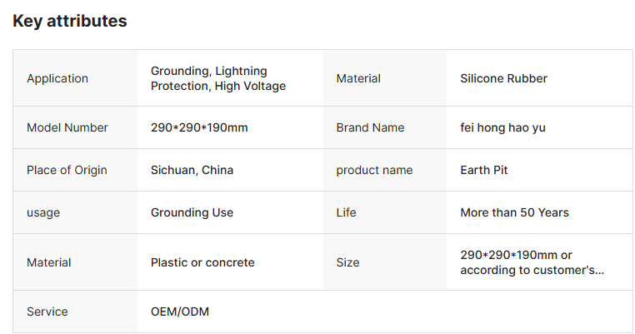Select the Model Number value "290*290*190mm"
The height and width of the screenshot is (334, 635).
tap(199, 127)
